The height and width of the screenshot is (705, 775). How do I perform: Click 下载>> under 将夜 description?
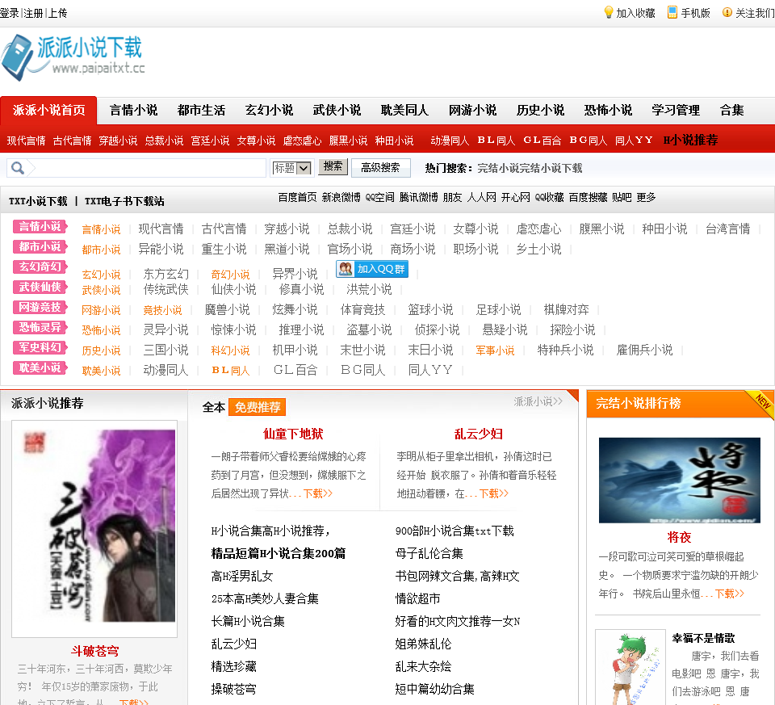[x=729, y=594]
